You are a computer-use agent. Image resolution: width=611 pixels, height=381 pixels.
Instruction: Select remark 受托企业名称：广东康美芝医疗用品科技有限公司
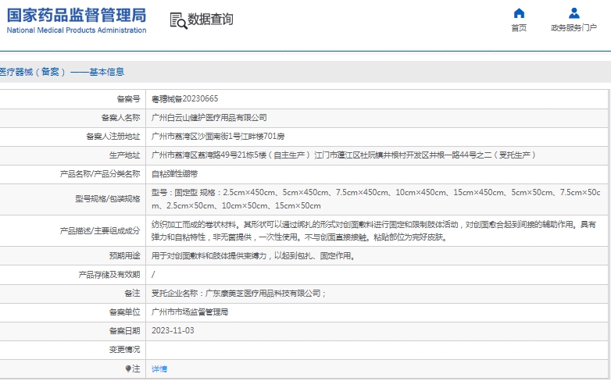tap(238, 294)
